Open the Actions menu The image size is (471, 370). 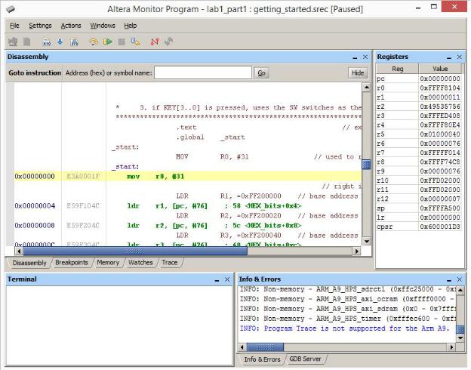click(x=71, y=26)
